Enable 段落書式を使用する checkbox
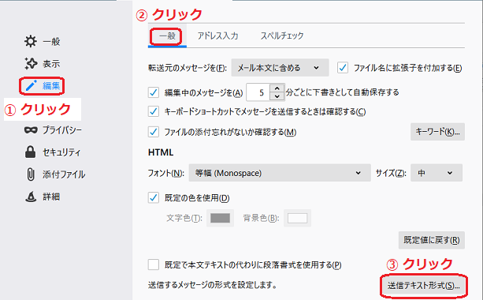Screen dimensions: 483x300 (154, 264)
